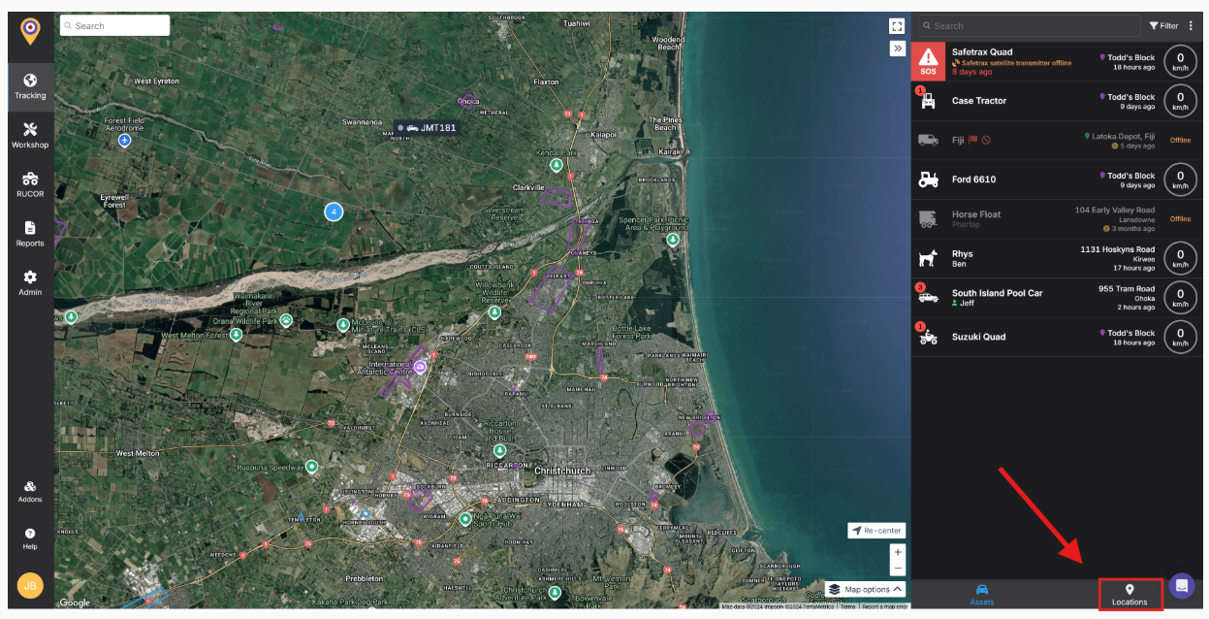Open the Filter dropdown in asset panel

1163,26
